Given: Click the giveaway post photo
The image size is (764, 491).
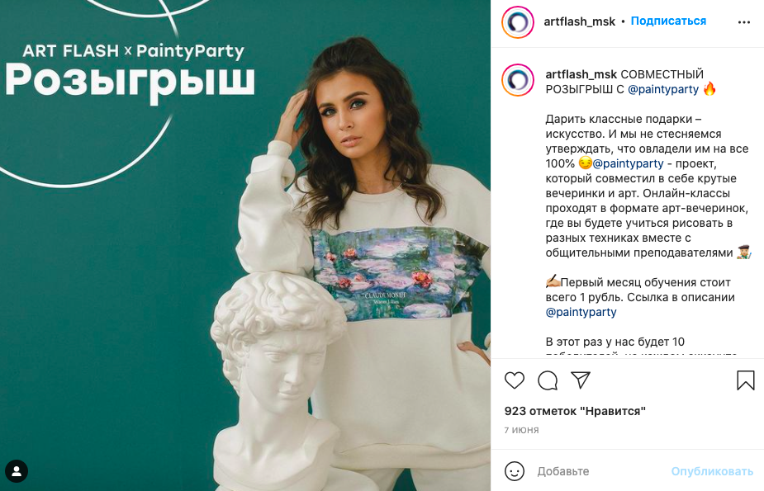Looking at the screenshot, I should point(245,245).
